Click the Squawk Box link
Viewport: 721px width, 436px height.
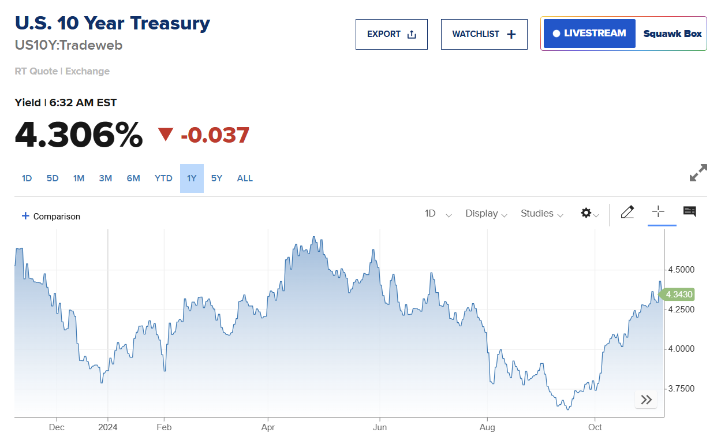tap(673, 33)
